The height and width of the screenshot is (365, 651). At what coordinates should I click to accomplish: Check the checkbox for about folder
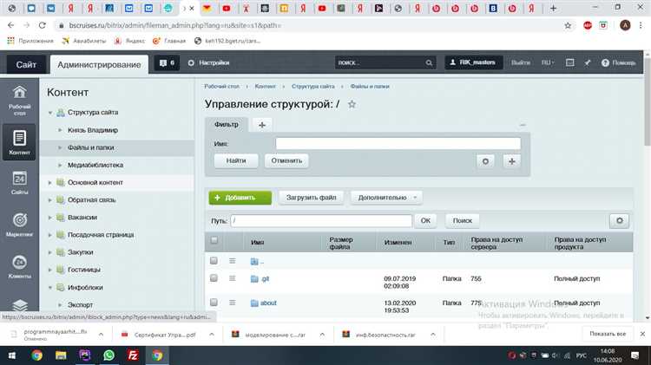click(x=214, y=303)
